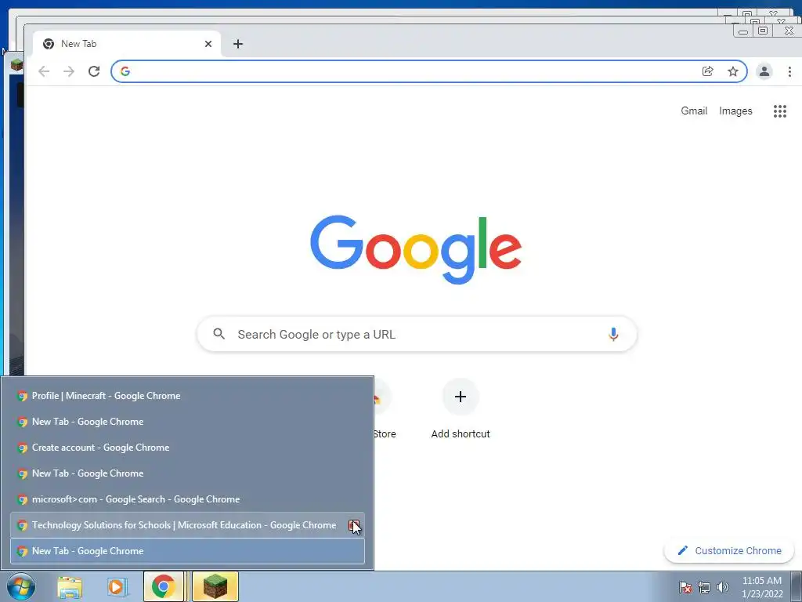Click the Add shortcut plus icon
Viewport: 802px width, 602px height.
point(461,397)
